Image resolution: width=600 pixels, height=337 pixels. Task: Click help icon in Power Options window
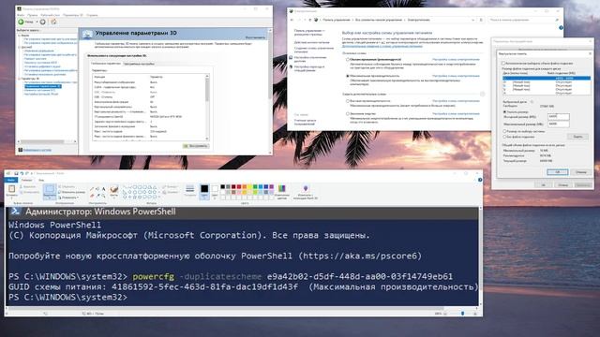tap(561, 28)
